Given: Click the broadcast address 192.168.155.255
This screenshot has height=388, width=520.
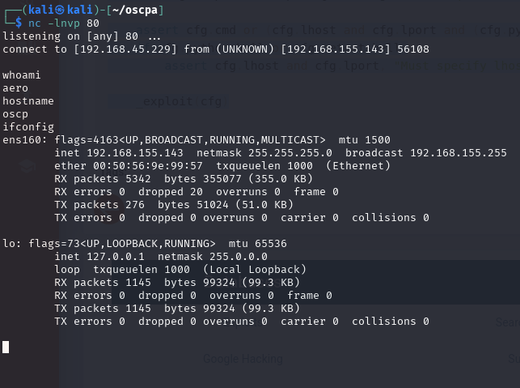Looking at the screenshot, I should (x=459, y=153).
